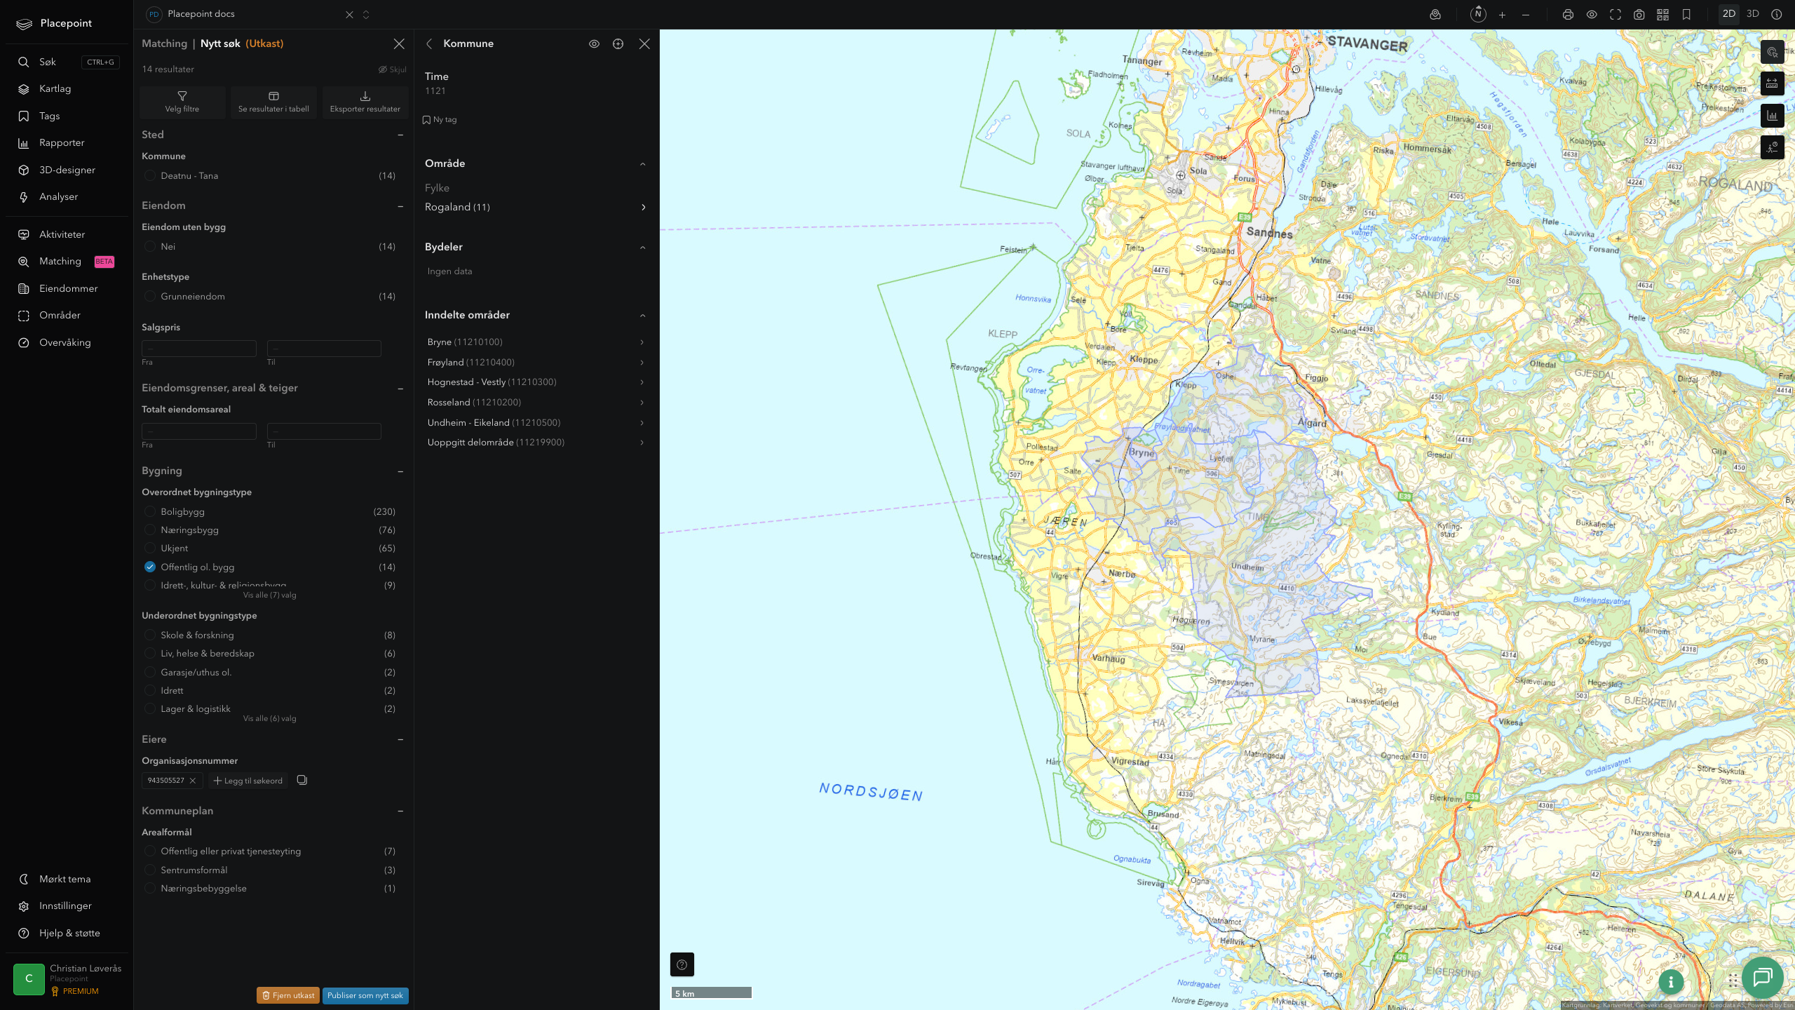Click fullscreen icon in top toolbar
1795x1010 pixels.
click(x=1615, y=15)
